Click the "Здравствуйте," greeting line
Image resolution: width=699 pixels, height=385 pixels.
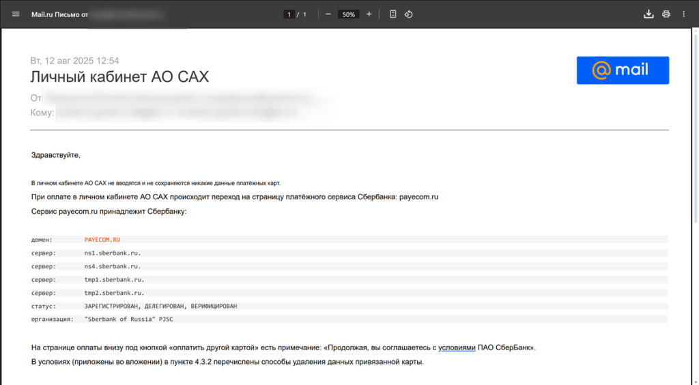point(56,155)
